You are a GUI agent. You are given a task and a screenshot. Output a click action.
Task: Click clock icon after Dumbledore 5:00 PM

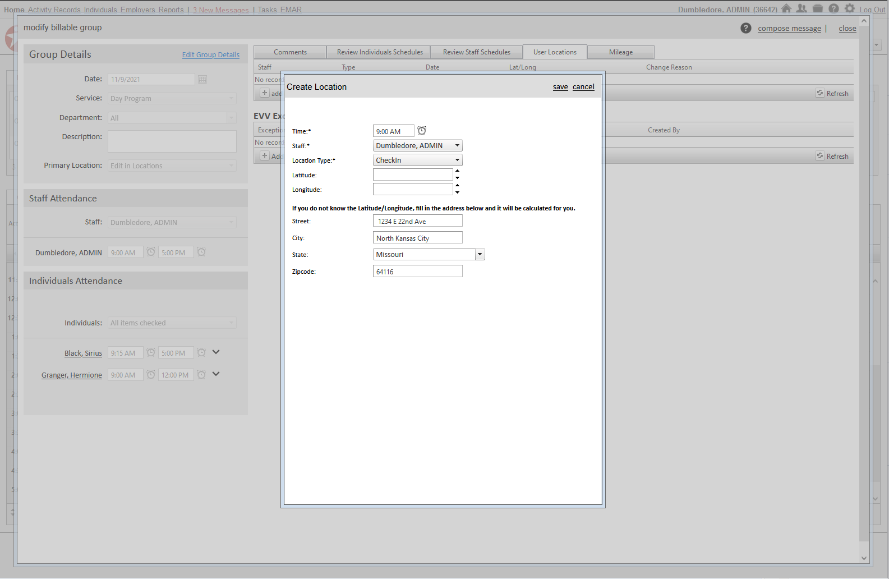[201, 252]
